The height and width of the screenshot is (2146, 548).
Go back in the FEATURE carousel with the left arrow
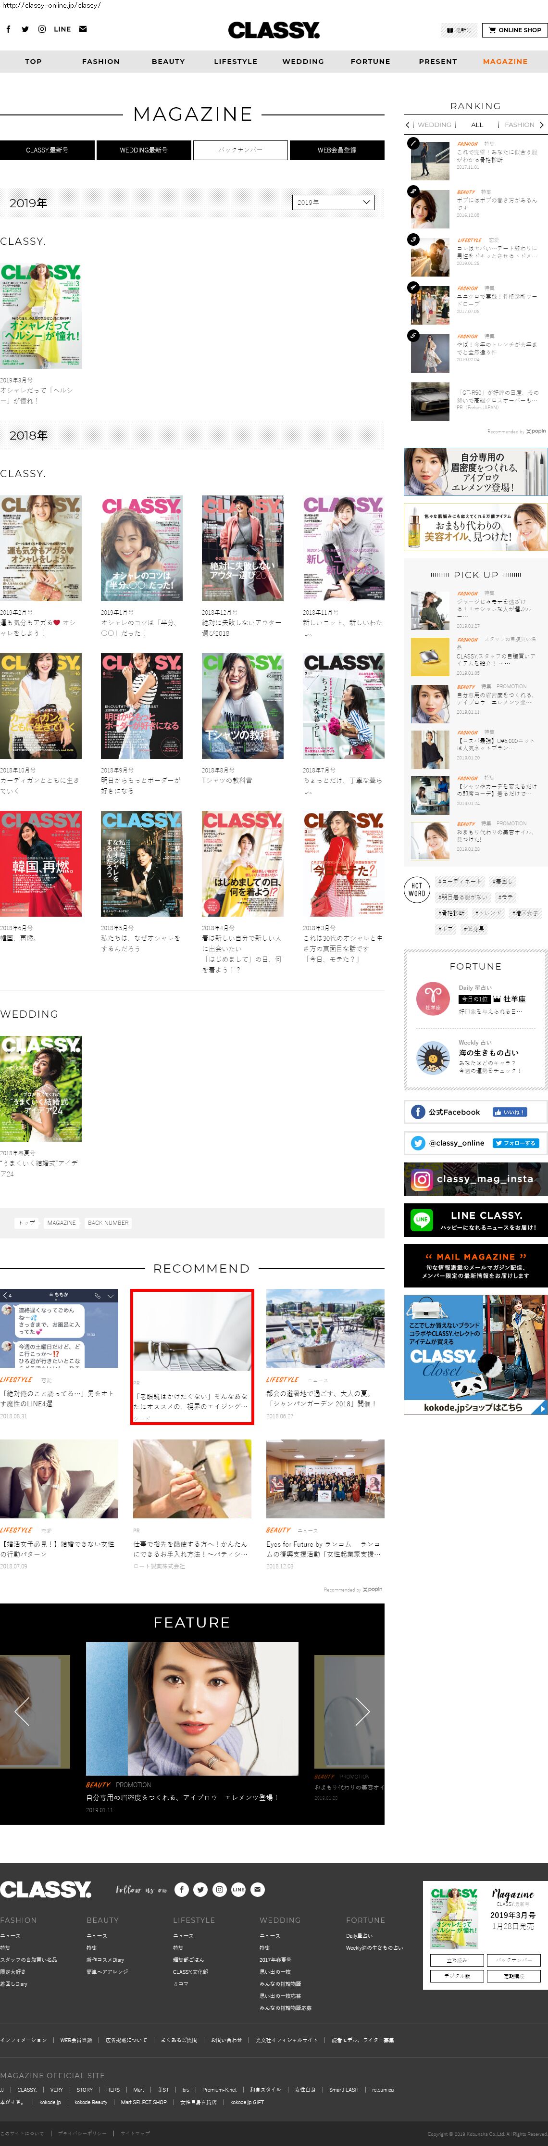23,1711
